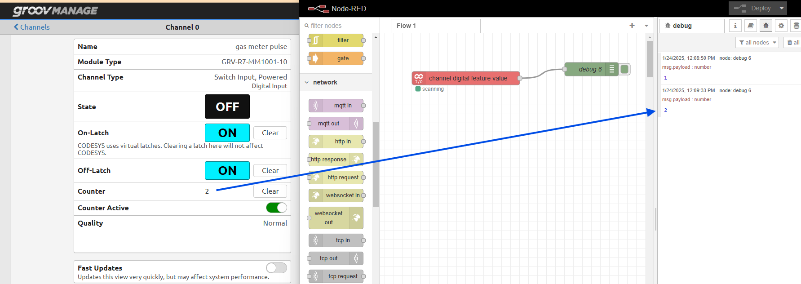Click the input port of debug 6 node
Screen dimensions: 801x284
click(565, 69)
